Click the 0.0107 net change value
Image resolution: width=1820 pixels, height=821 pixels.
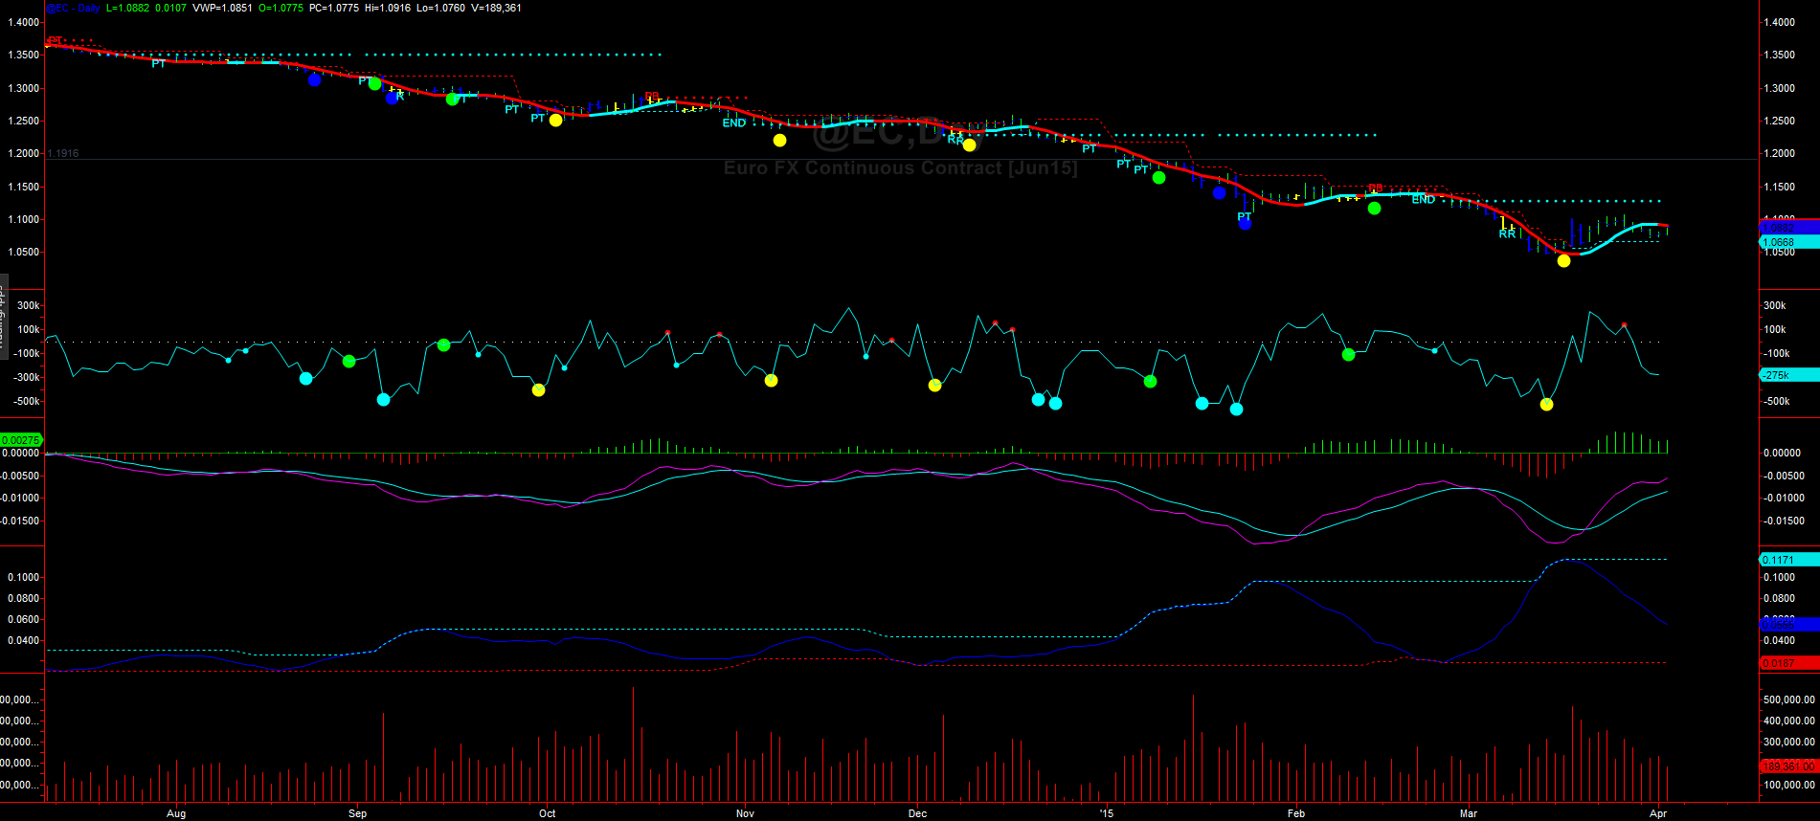pos(171,8)
